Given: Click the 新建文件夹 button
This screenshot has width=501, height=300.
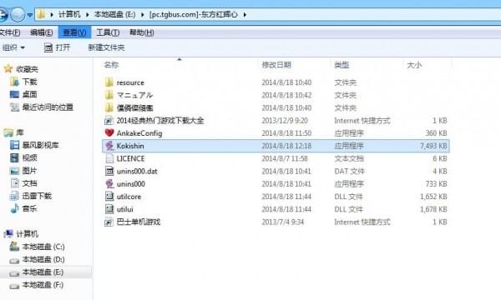Looking at the screenshot, I should pyautogui.click(x=106, y=47).
